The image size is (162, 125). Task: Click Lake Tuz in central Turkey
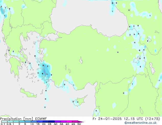[81, 60]
